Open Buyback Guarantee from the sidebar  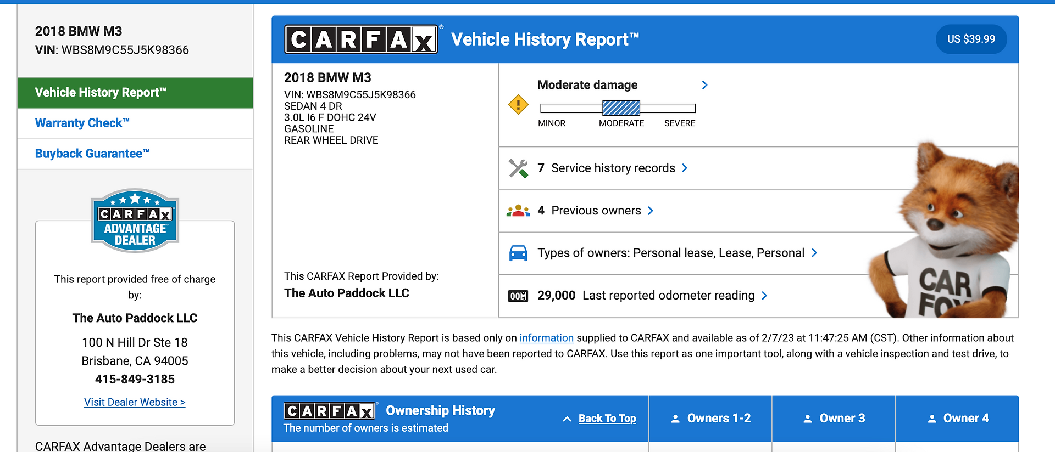[135, 154]
